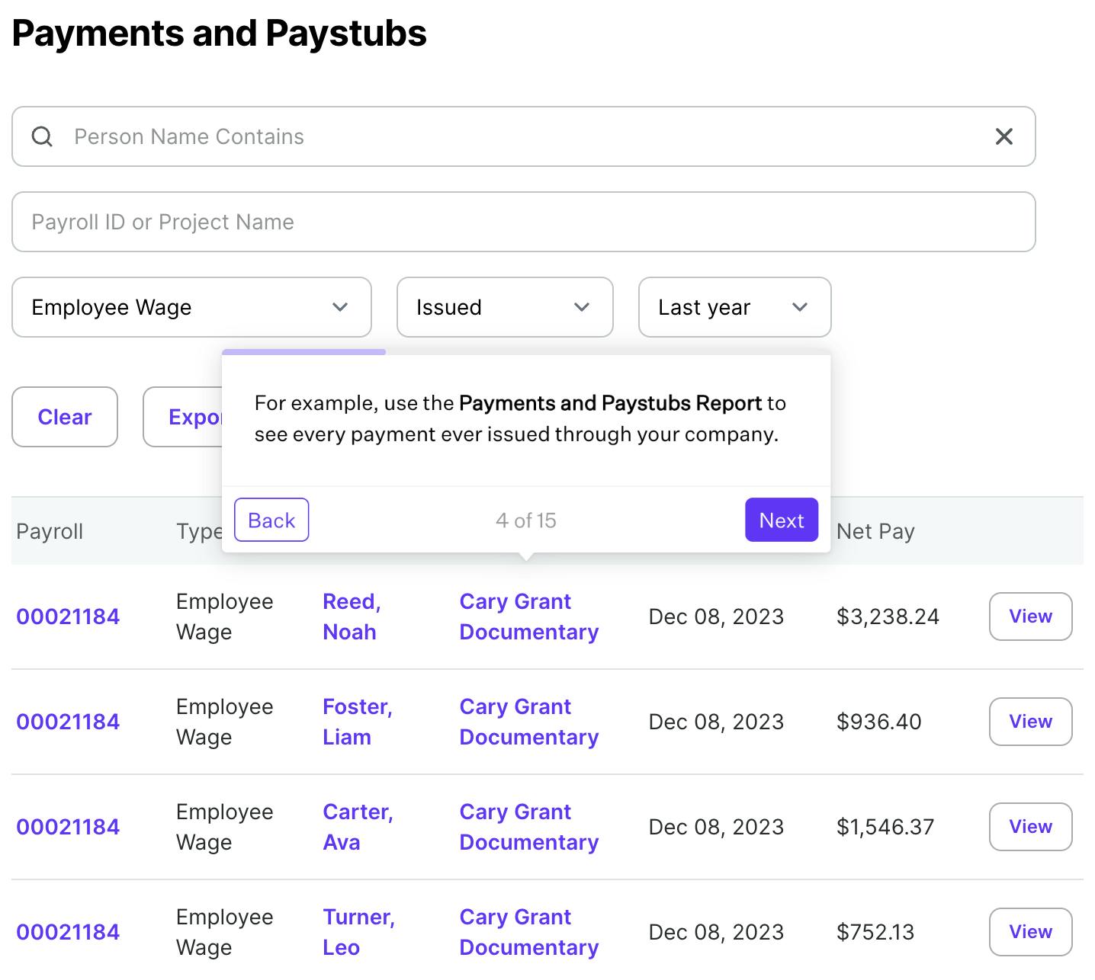Select the Carter, Ava person link
The height and width of the screenshot is (980, 1095).
[x=357, y=827]
